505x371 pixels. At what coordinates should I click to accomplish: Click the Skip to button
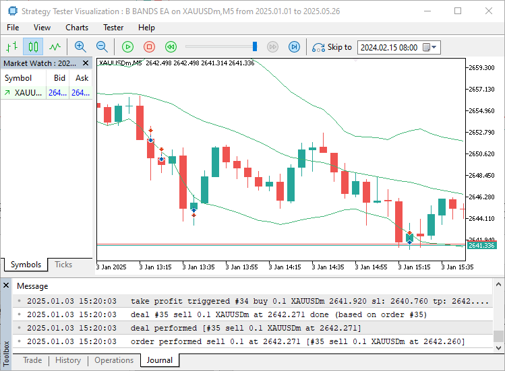coord(331,47)
